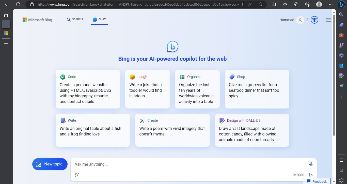
Task: Choose the Organize volcanic activity card
Action: tap(197, 89)
